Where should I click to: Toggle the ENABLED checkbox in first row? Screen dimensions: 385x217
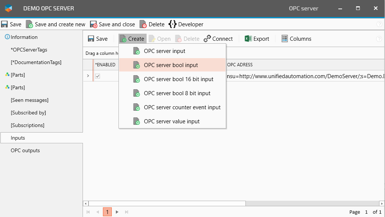click(x=98, y=76)
